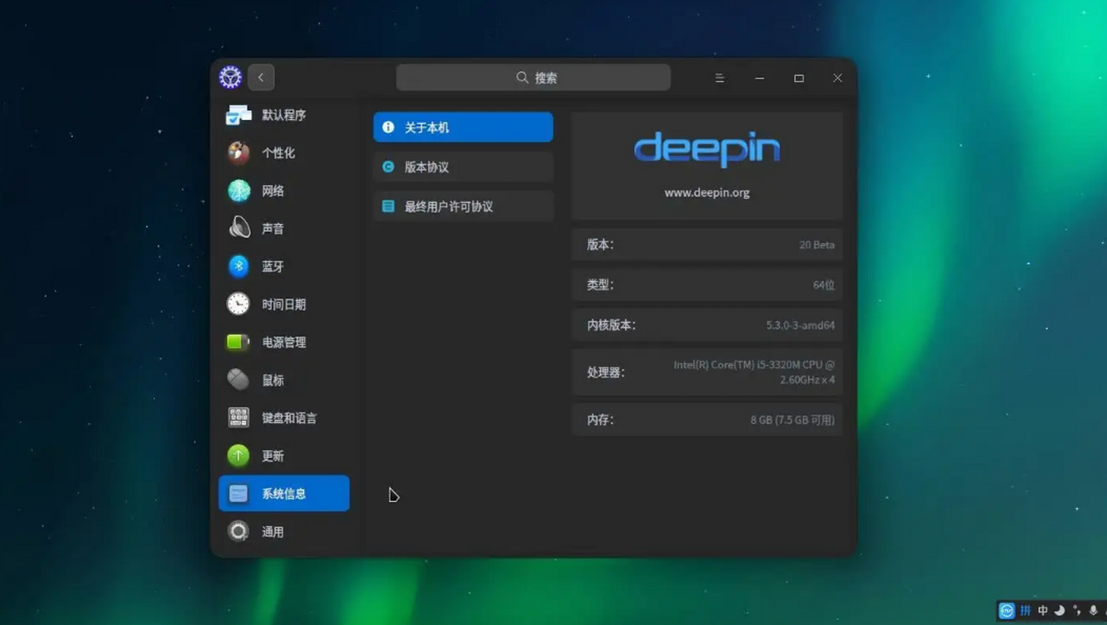Minimize the Control Center window
Screen dimensions: 1107x625
[x=759, y=78]
